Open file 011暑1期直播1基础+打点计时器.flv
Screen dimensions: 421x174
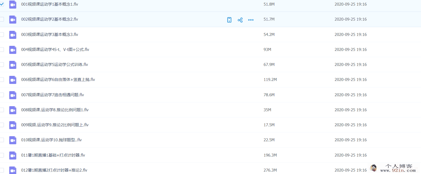coord(53,155)
